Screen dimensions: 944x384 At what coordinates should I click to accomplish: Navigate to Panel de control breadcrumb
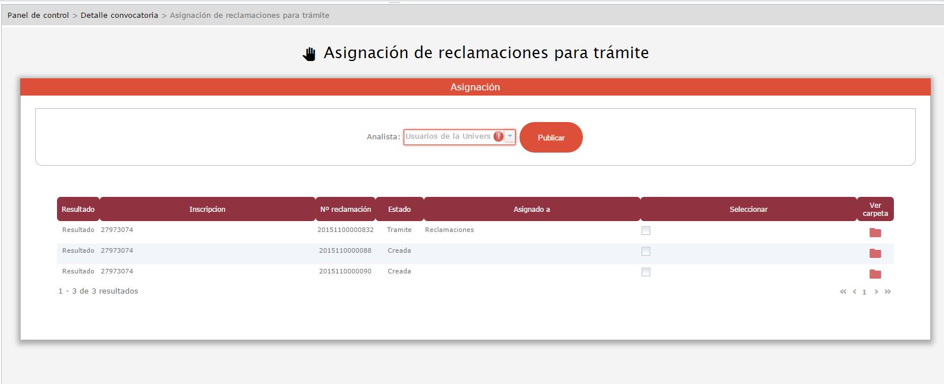coord(38,16)
